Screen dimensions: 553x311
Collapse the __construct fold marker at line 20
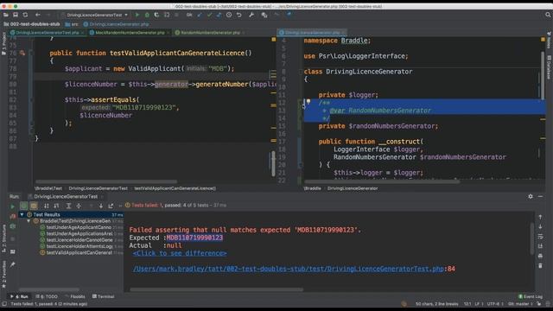click(301, 165)
